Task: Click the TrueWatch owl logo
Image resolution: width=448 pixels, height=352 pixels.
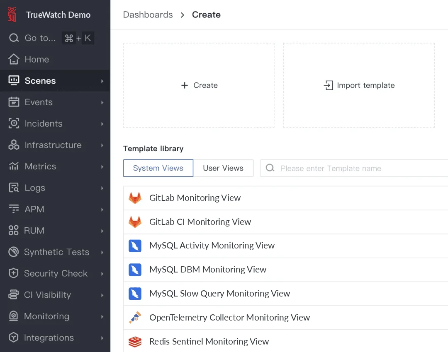Action: pyautogui.click(x=12, y=14)
